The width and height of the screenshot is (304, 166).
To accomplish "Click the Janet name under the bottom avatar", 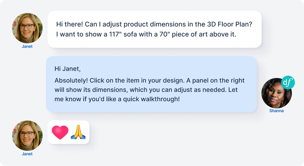I will point(27,154).
